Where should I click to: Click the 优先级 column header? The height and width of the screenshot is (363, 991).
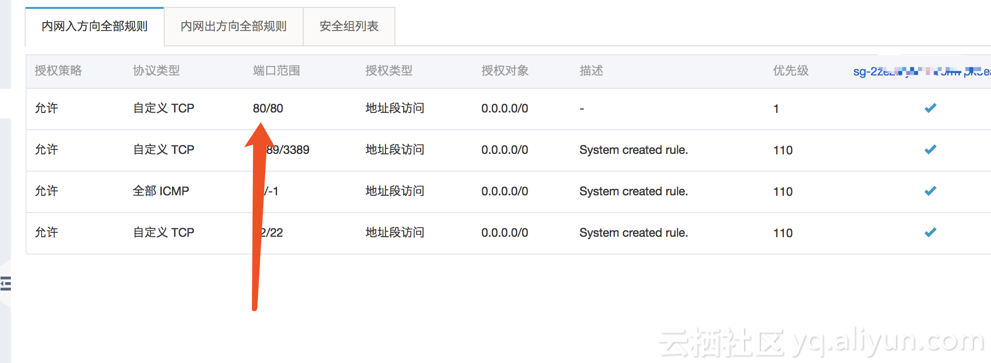791,71
